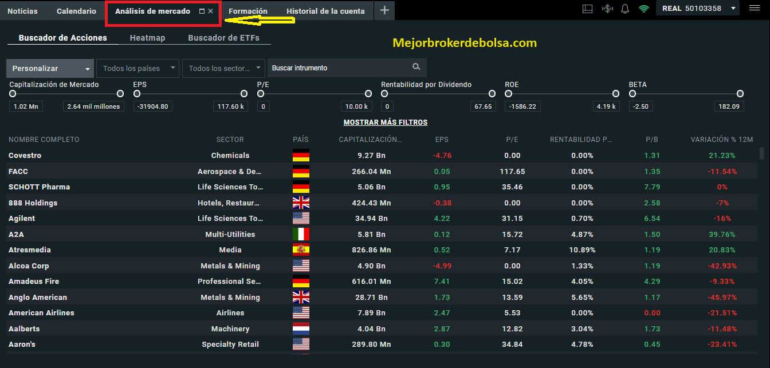
Task: Click the UK flag for 888 Holdings
Action: pyautogui.click(x=301, y=203)
